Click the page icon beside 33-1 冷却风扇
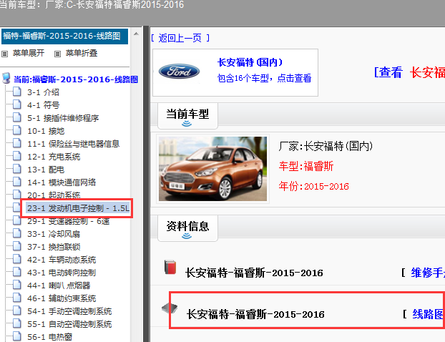The height and width of the screenshot is (342, 445). (17, 233)
